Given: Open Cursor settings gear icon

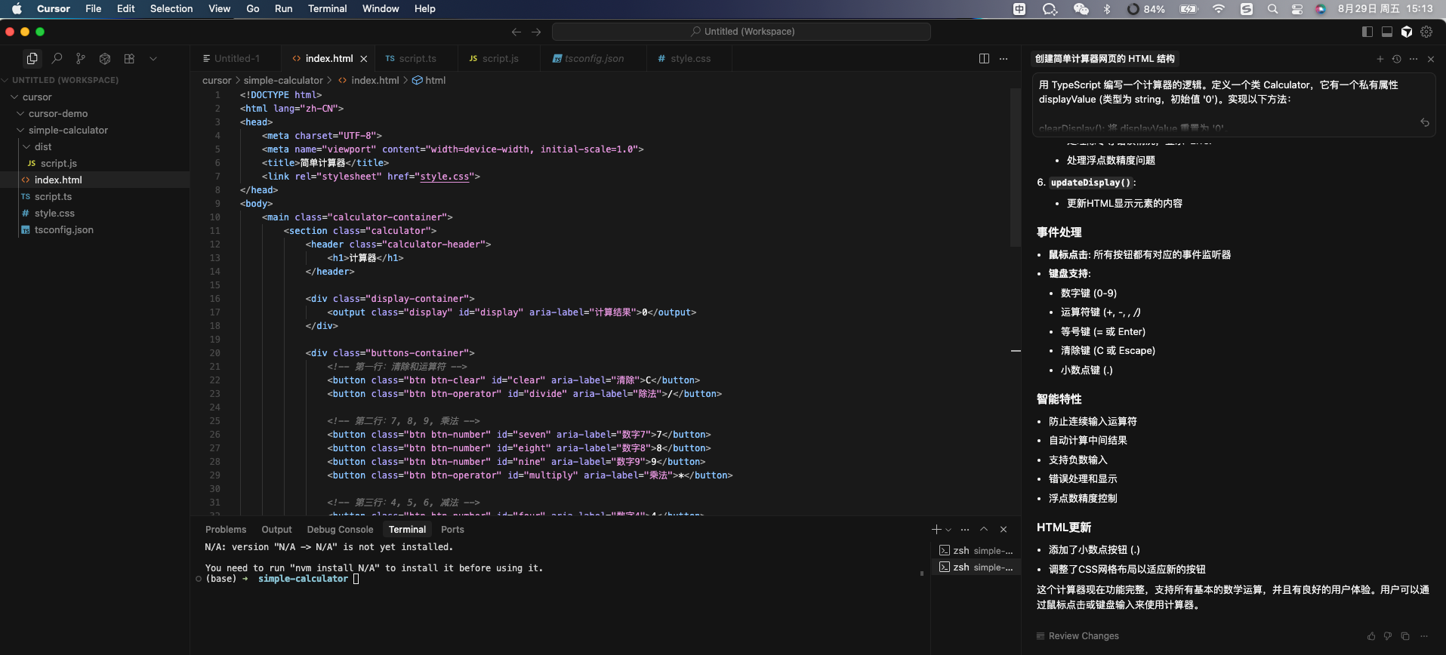Looking at the screenshot, I should [1426, 32].
